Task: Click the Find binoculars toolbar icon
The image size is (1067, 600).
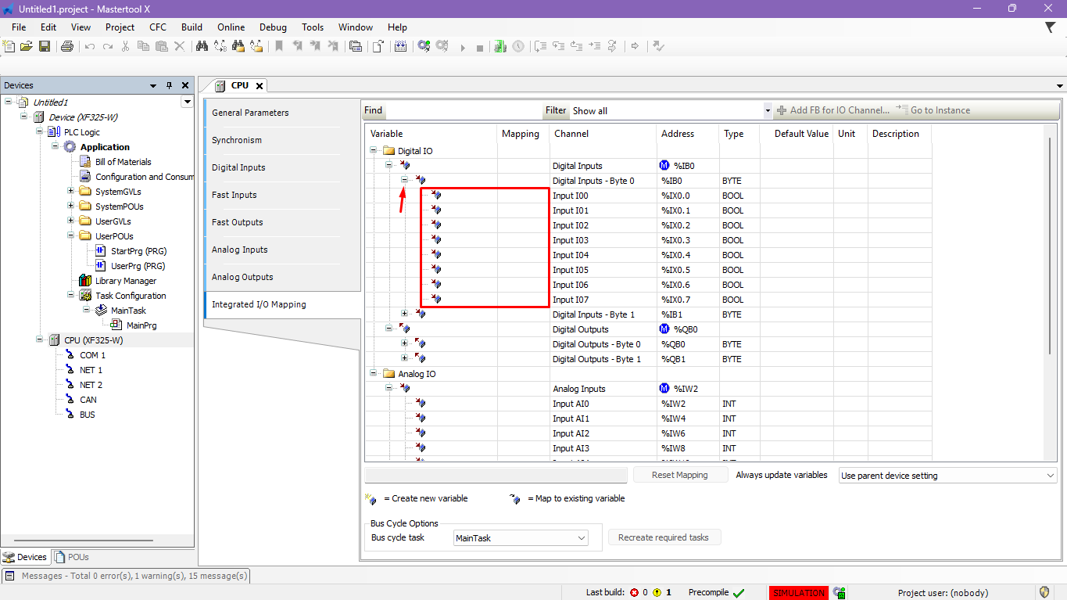Action: point(202,46)
